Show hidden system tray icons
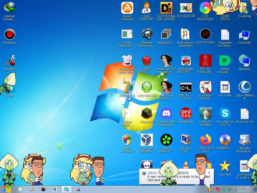257x193 pixels. tap(204, 189)
